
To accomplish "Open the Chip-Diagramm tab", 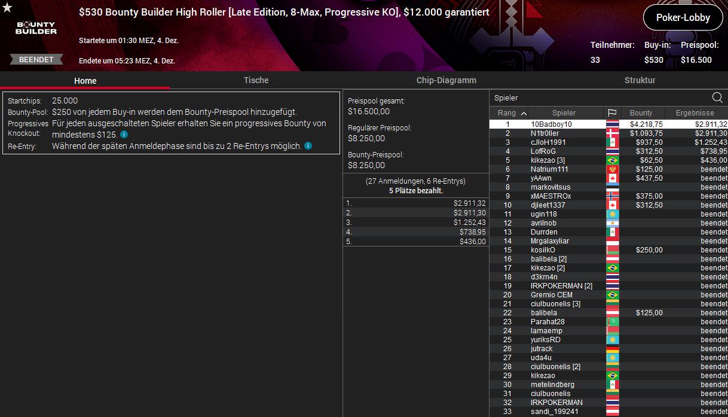I will coord(446,80).
